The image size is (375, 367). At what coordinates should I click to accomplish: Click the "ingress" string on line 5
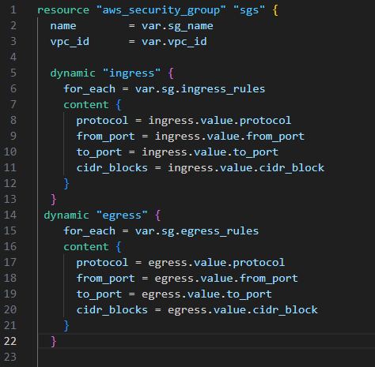131,73
